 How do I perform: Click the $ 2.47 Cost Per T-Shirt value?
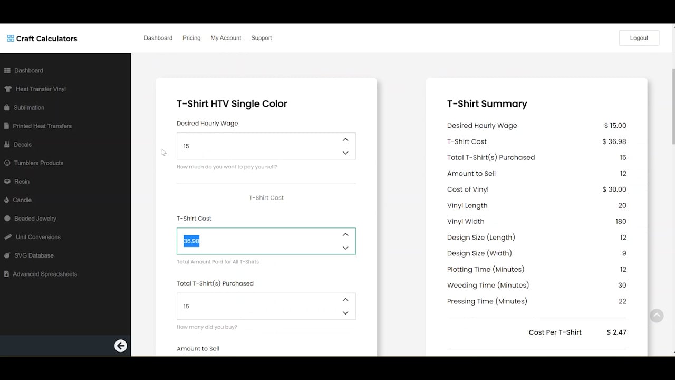pyautogui.click(x=616, y=332)
